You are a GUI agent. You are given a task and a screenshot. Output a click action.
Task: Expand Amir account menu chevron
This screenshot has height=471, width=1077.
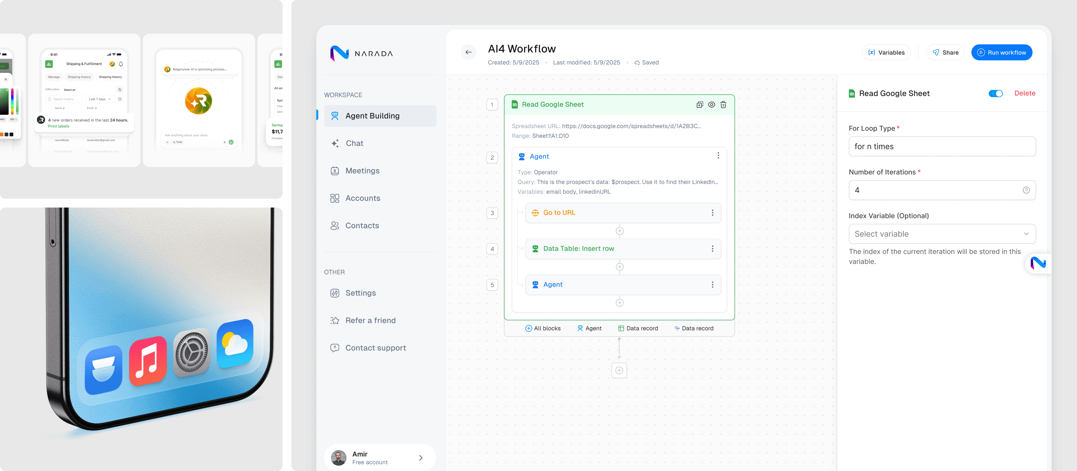[x=420, y=458]
